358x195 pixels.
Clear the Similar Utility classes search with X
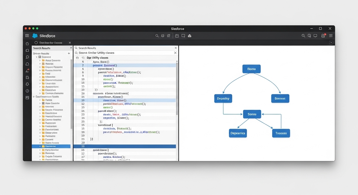(175, 53)
